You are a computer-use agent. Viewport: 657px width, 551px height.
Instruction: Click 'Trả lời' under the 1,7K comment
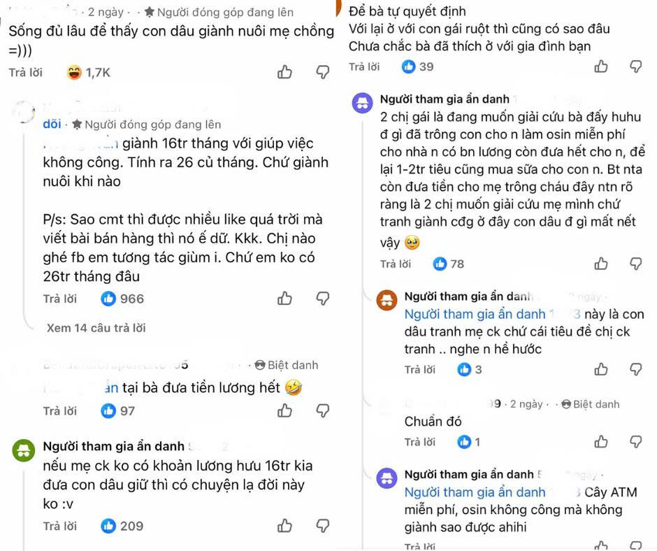[x=26, y=72]
